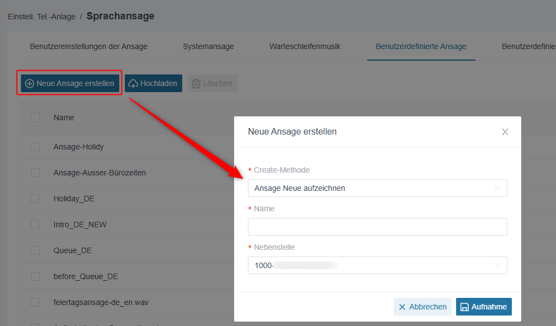The image size is (556, 326).
Task: Go to Einstell. Tel.-Anlage breadcrumb
Action: tap(41, 17)
